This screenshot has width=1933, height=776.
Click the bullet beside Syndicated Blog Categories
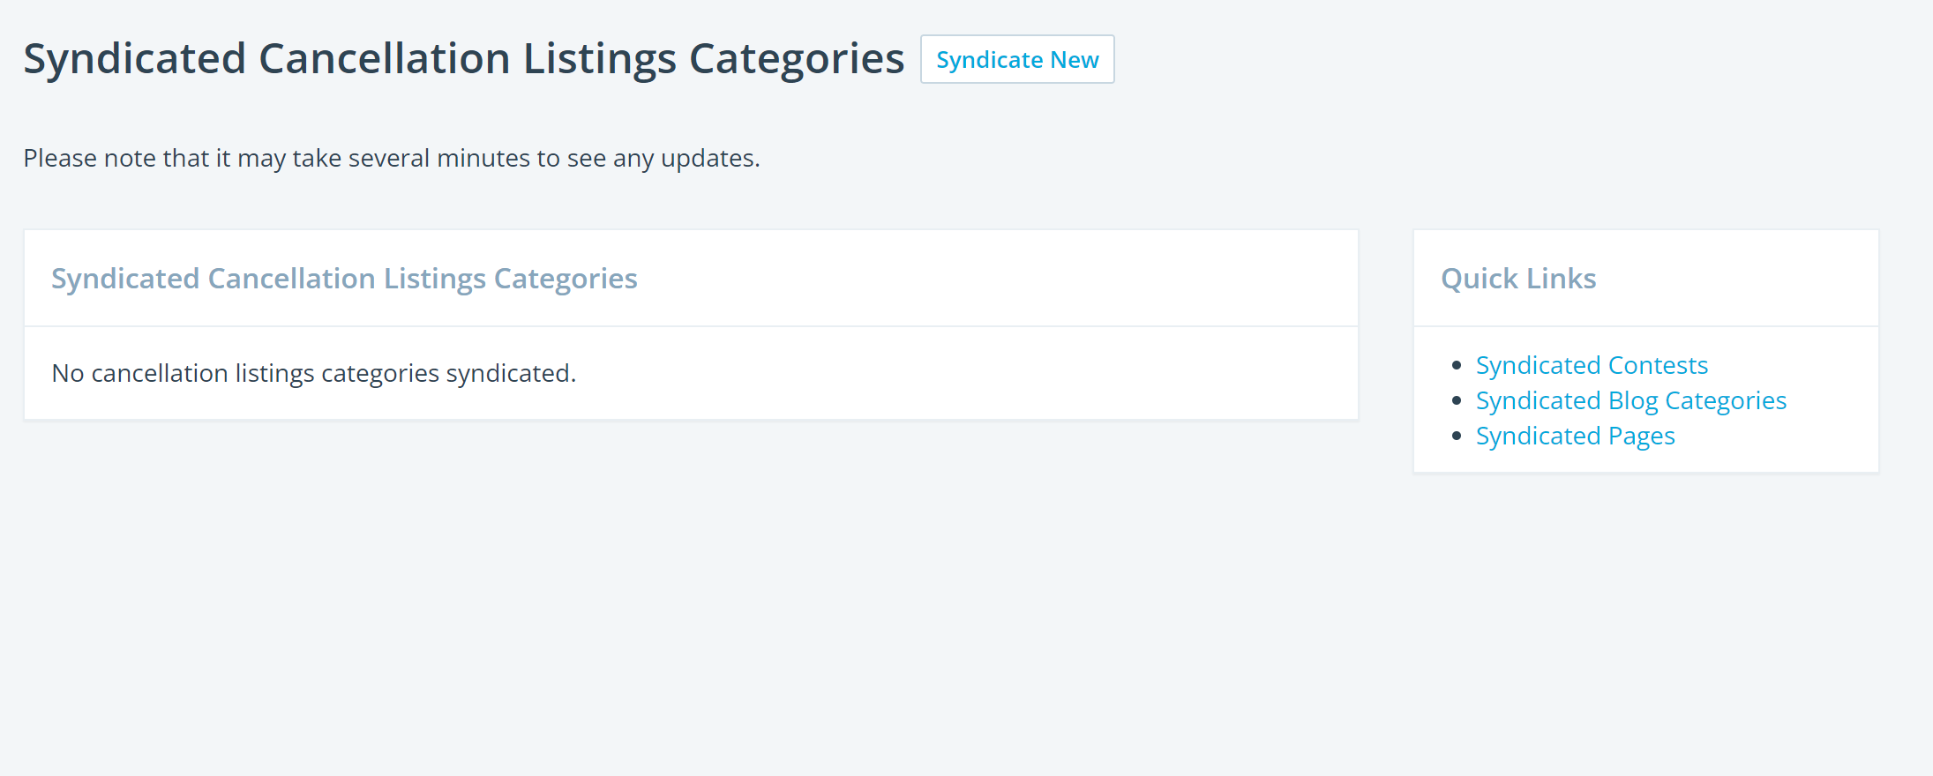point(1457,400)
